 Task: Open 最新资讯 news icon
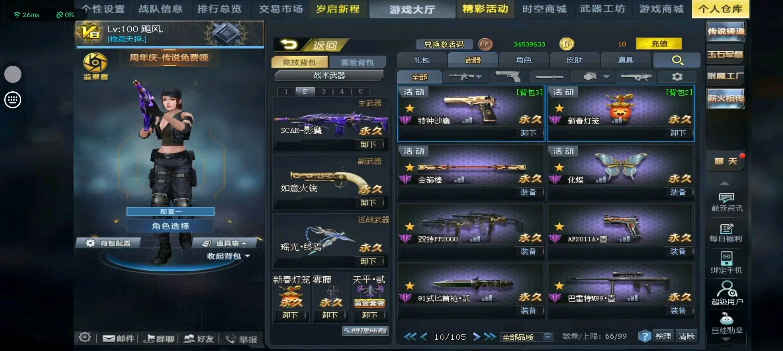click(726, 202)
